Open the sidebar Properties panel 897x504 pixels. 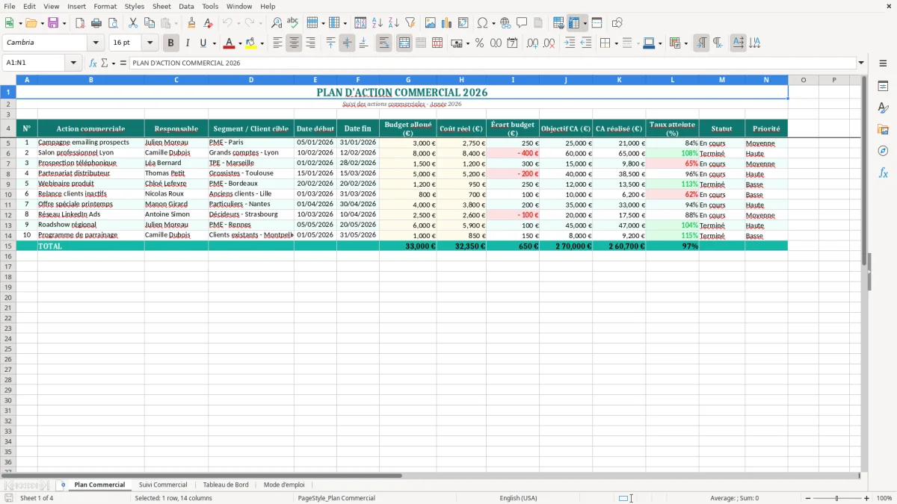coord(883,86)
